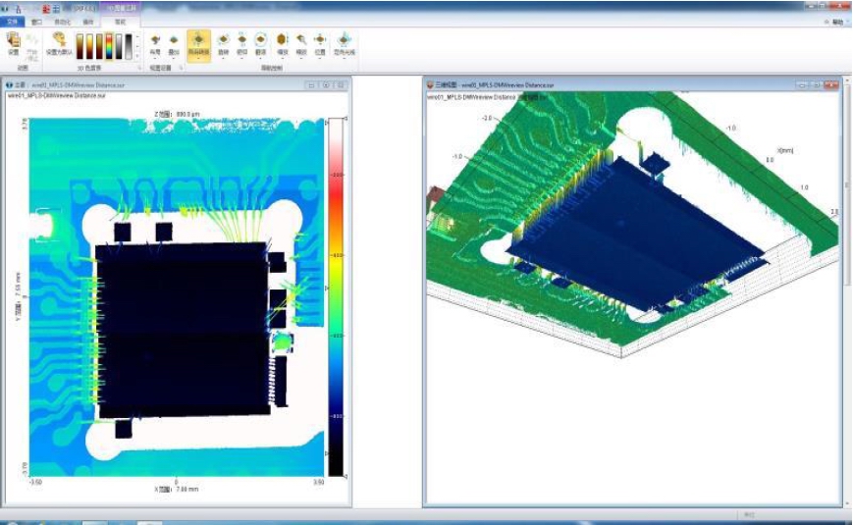Open the dropdown arrow under the light source button
Screen dimensions: 853x525
click(345, 59)
